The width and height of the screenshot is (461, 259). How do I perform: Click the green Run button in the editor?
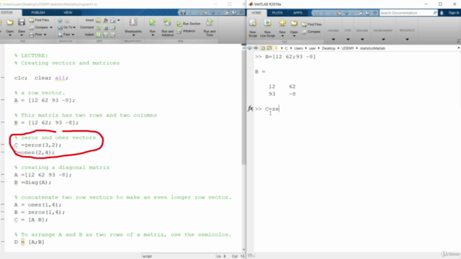(152, 22)
